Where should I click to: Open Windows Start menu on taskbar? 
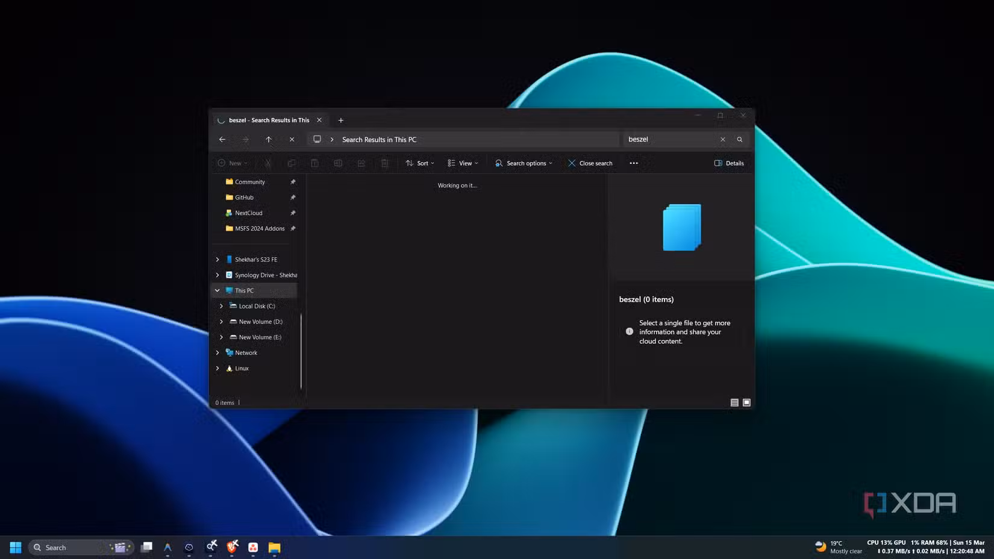[x=16, y=547]
